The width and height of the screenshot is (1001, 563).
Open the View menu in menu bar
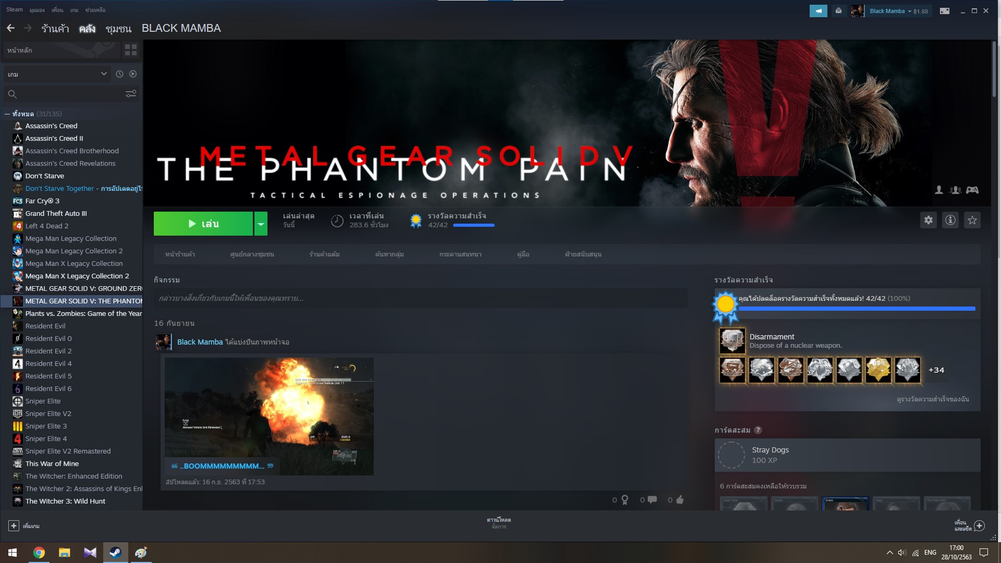[37, 10]
